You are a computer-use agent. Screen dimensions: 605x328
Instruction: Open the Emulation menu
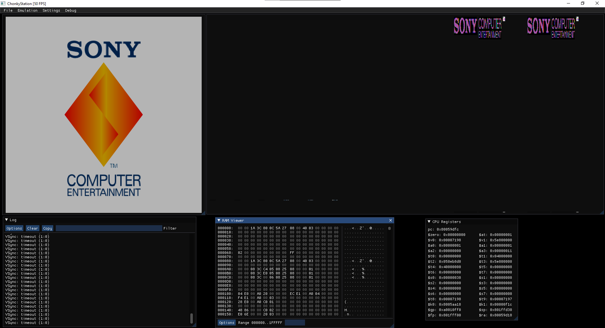(x=27, y=10)
